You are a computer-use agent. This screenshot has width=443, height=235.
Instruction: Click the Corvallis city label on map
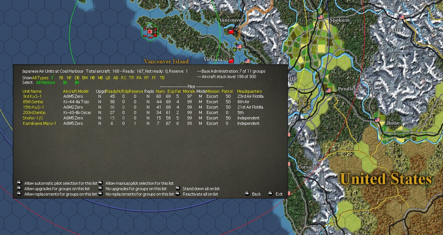[308, 167]
